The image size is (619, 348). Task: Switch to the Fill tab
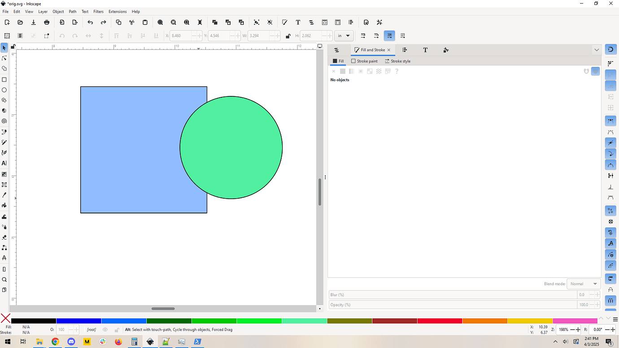coord(338,61)
